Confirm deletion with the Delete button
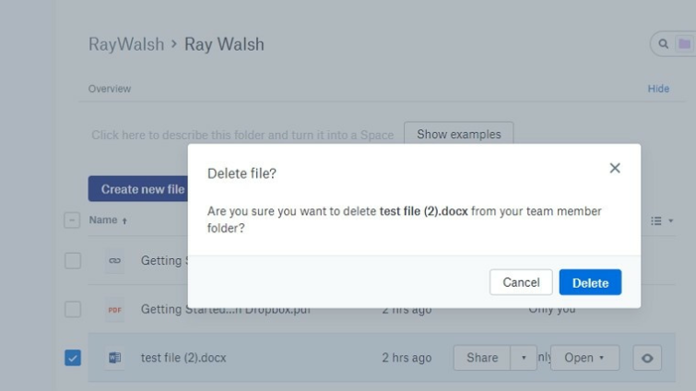The height and width of the screenshot is (391, 696). coord(590,282)
